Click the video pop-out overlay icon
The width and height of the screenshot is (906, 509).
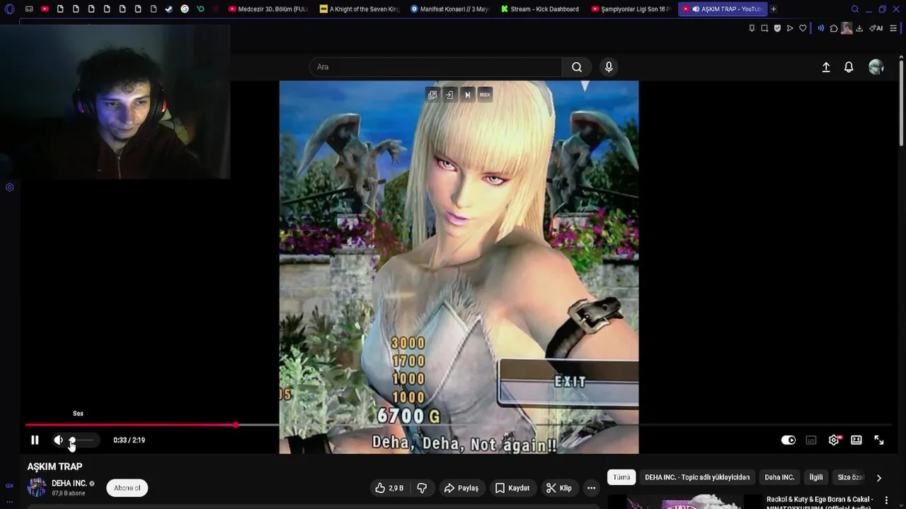tap(432, 95)
